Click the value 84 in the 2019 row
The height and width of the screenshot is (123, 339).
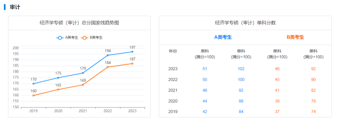point(241,112)
